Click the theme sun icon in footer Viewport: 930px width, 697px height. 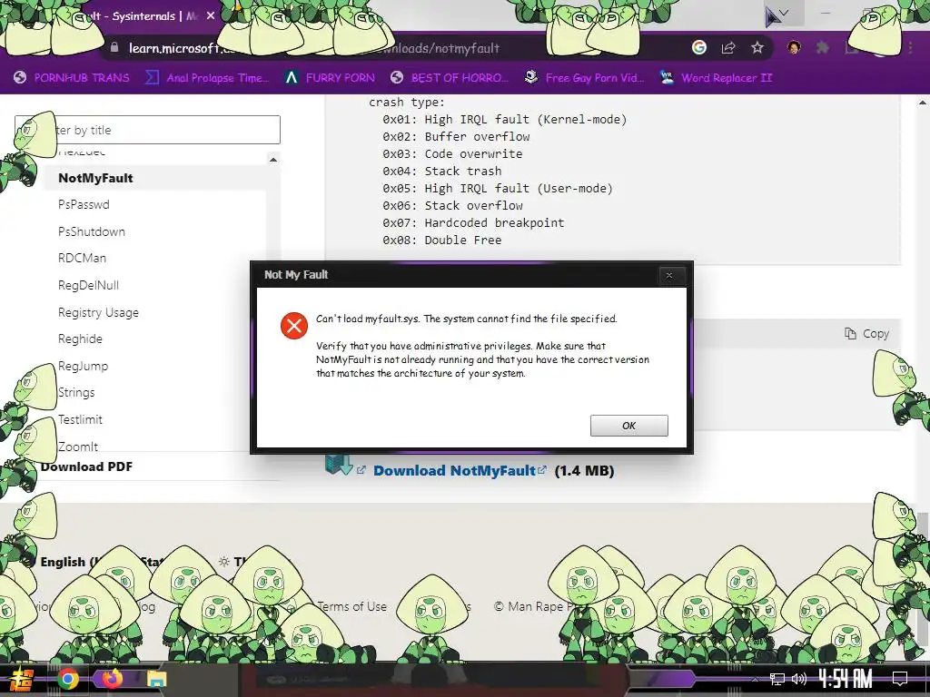point(223,561)
